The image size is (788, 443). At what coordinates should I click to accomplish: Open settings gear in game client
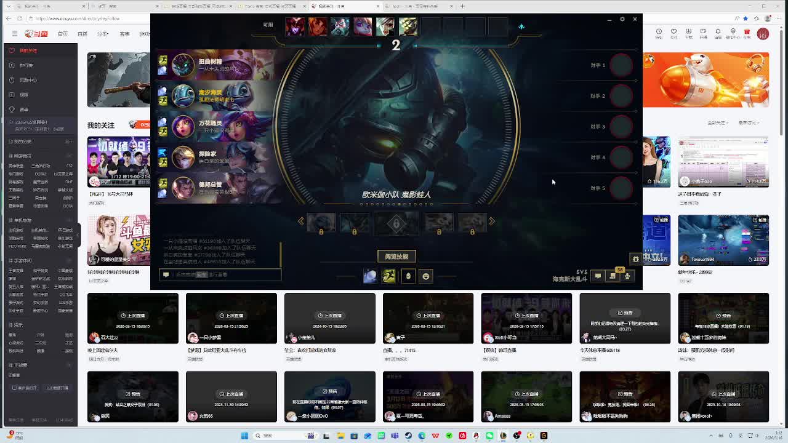(622, 19)
